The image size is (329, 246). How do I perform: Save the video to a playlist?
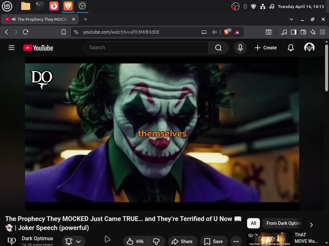(214, 242)
